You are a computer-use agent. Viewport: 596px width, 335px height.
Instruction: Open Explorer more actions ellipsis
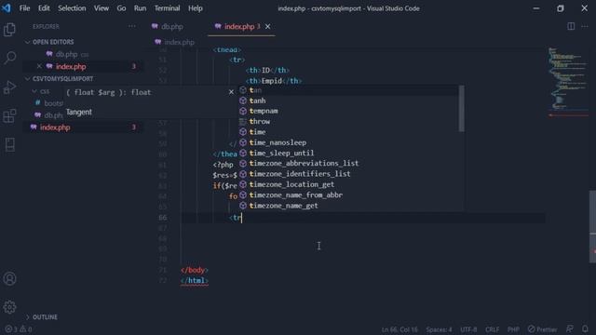(x=131, y=26)
